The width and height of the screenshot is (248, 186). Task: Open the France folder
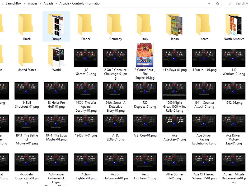86,26
